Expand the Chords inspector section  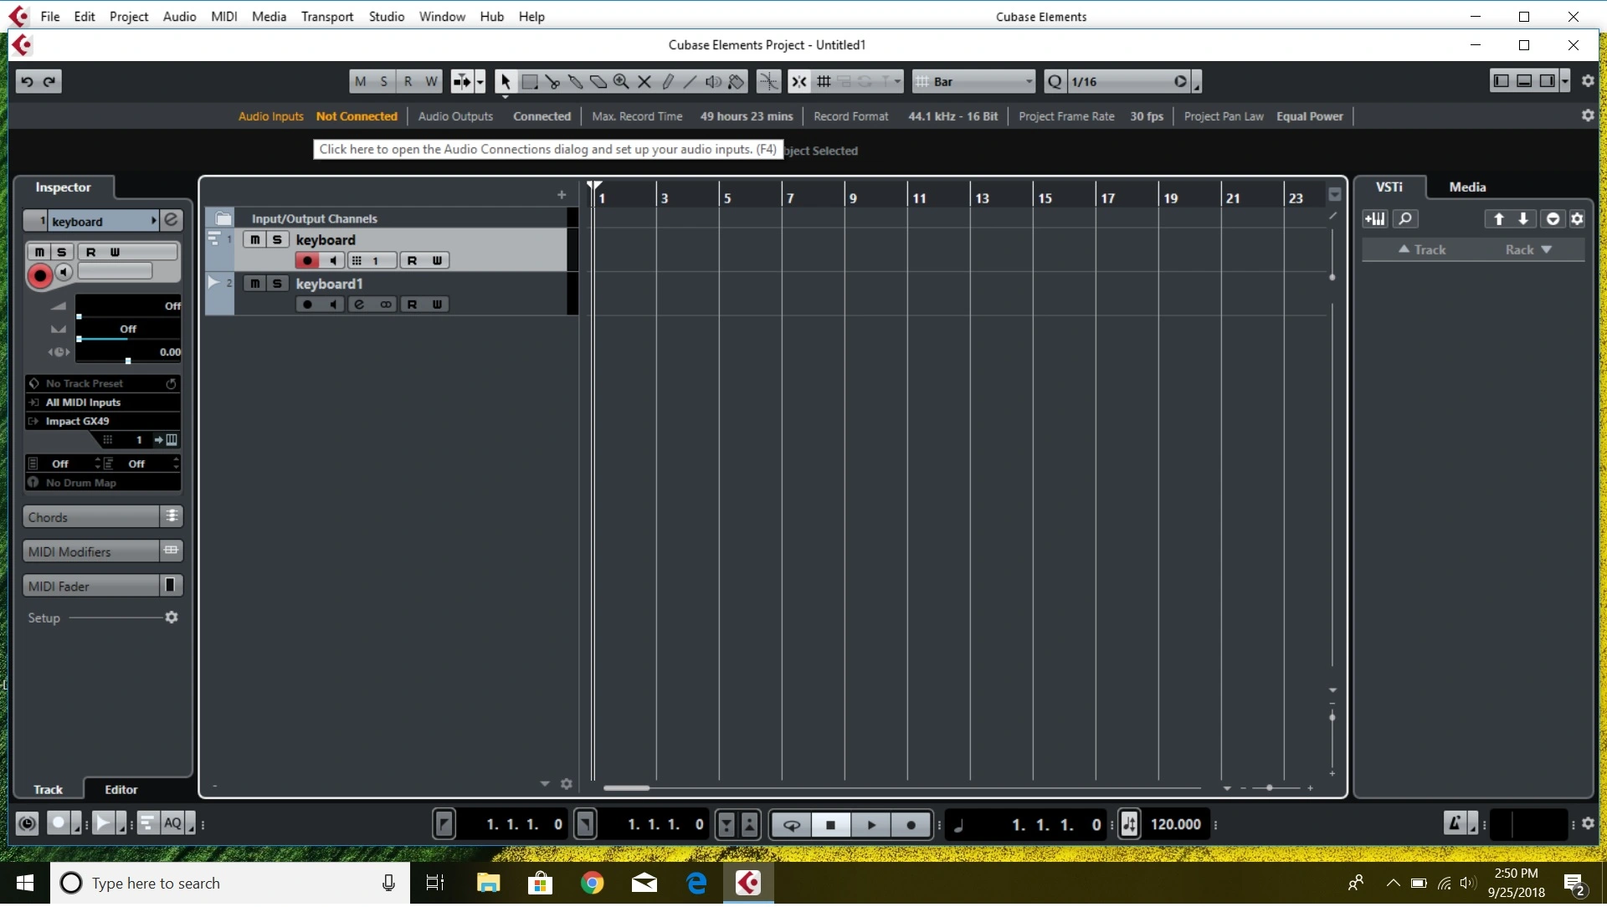click(91, 518)
